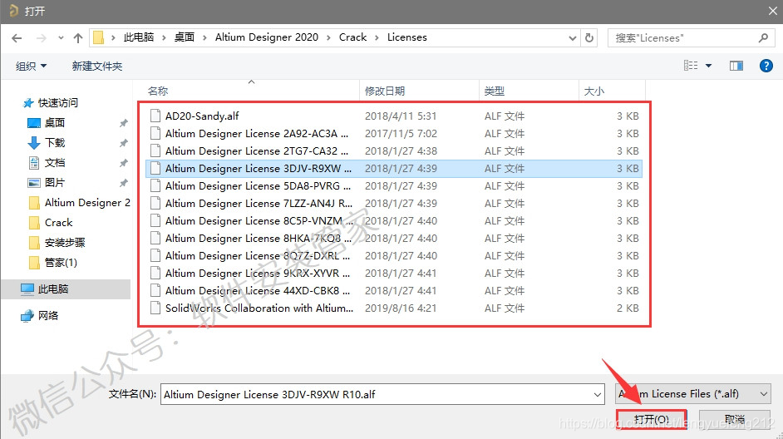Close the 打开 dialog window

pos(772,11)
